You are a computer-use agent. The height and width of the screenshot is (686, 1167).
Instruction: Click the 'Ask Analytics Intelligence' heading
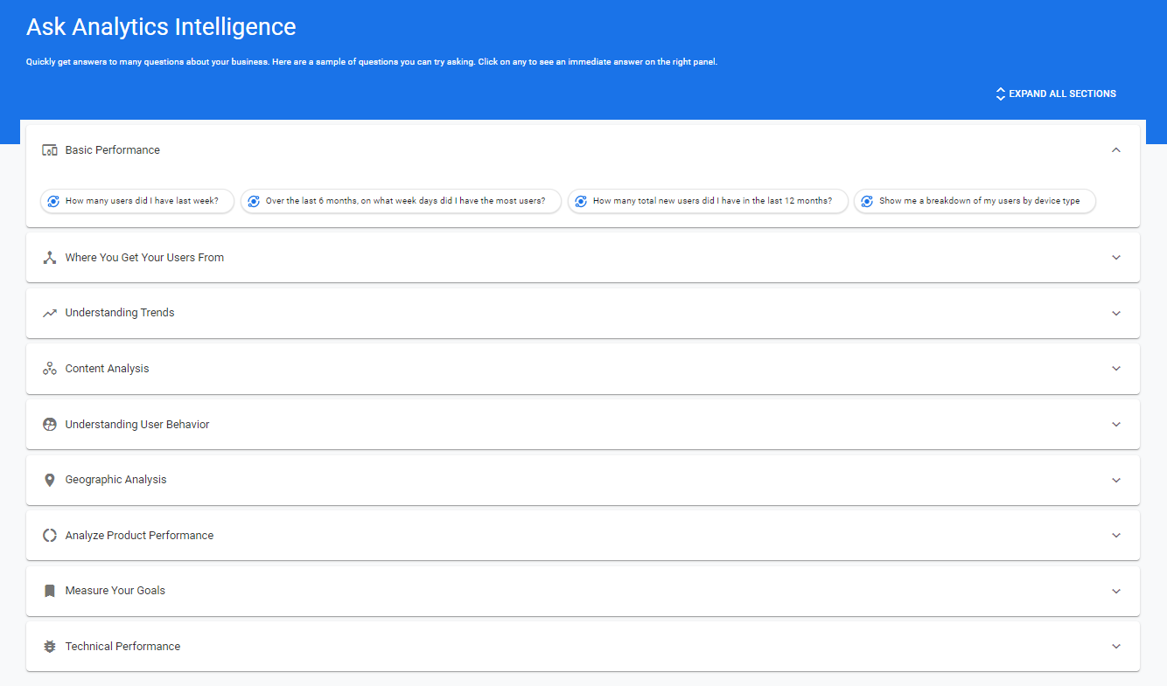tap(161, 27)
